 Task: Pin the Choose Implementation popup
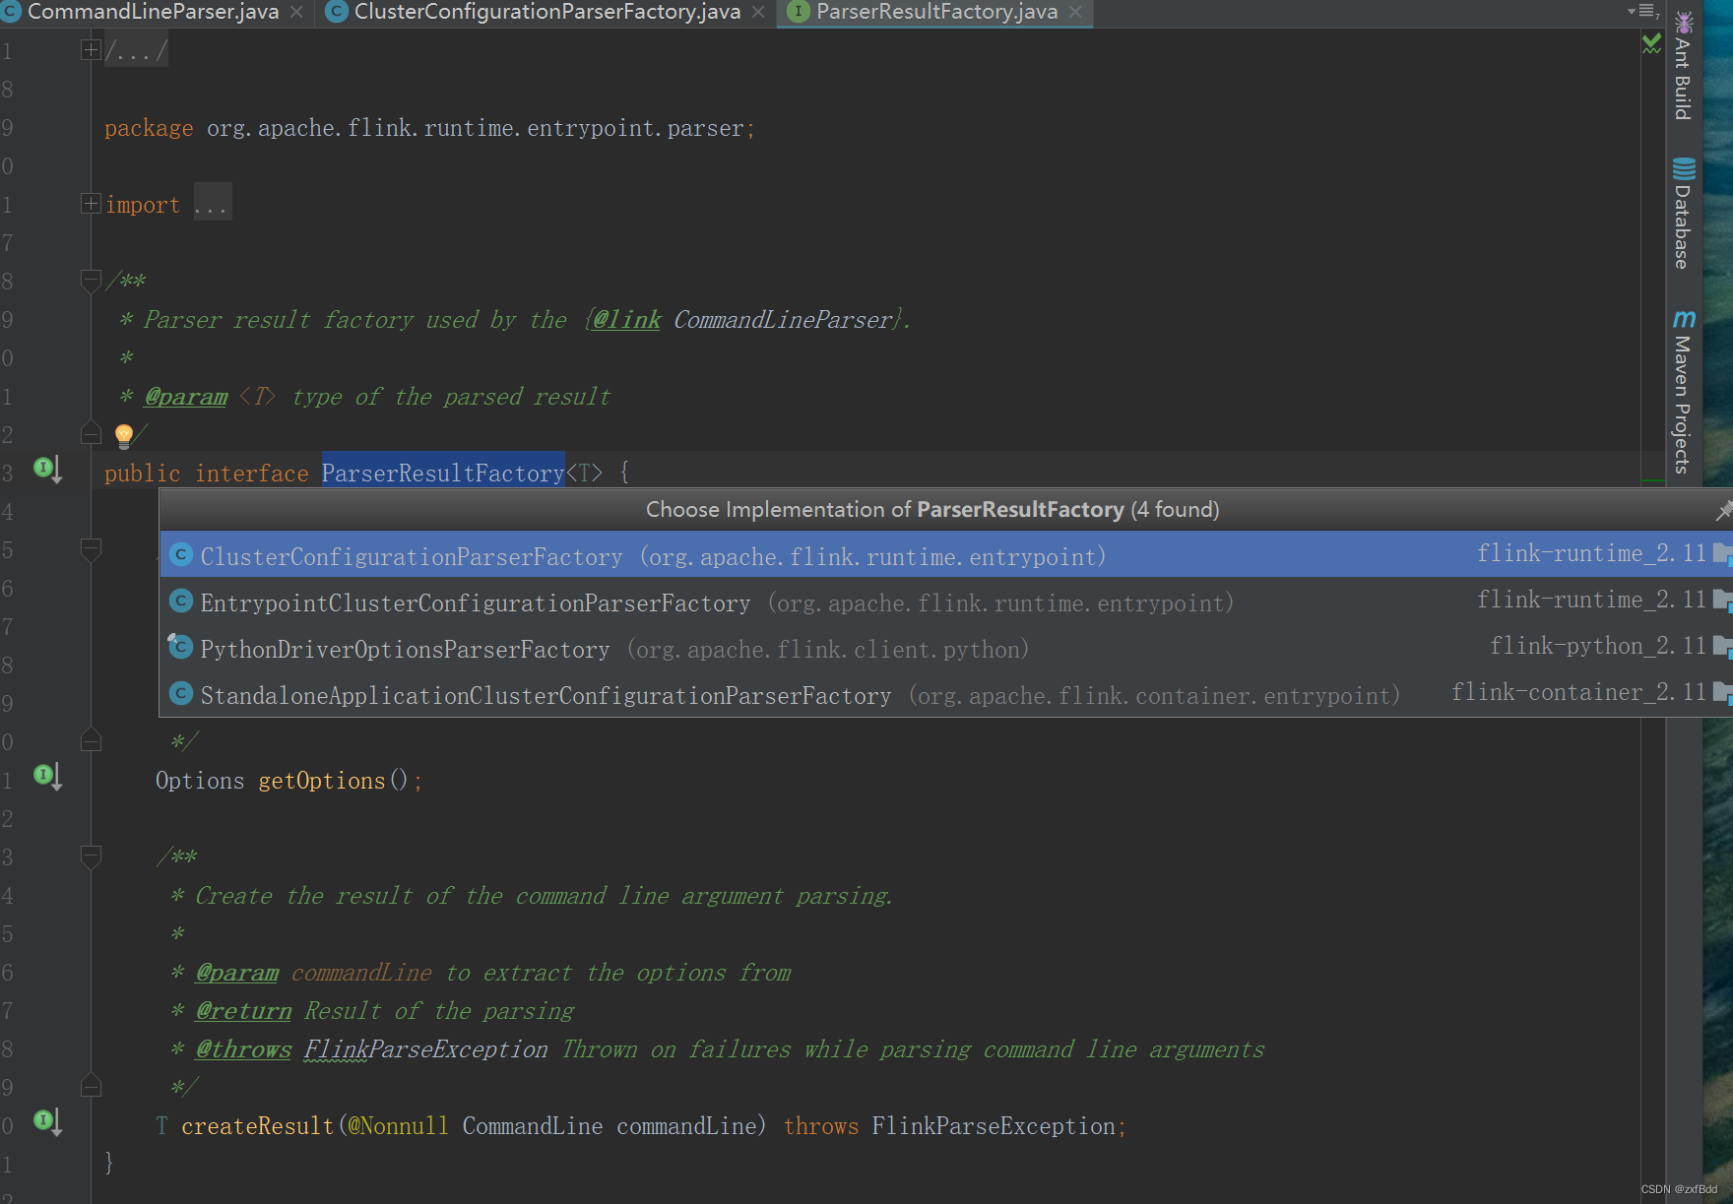pos(1723,510)
